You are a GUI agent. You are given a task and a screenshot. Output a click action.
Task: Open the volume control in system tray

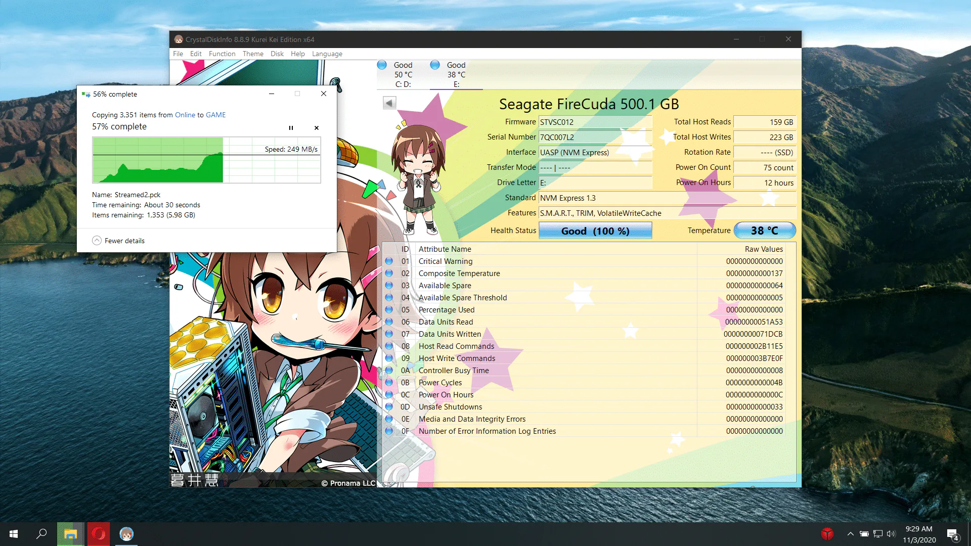[891, 534]
